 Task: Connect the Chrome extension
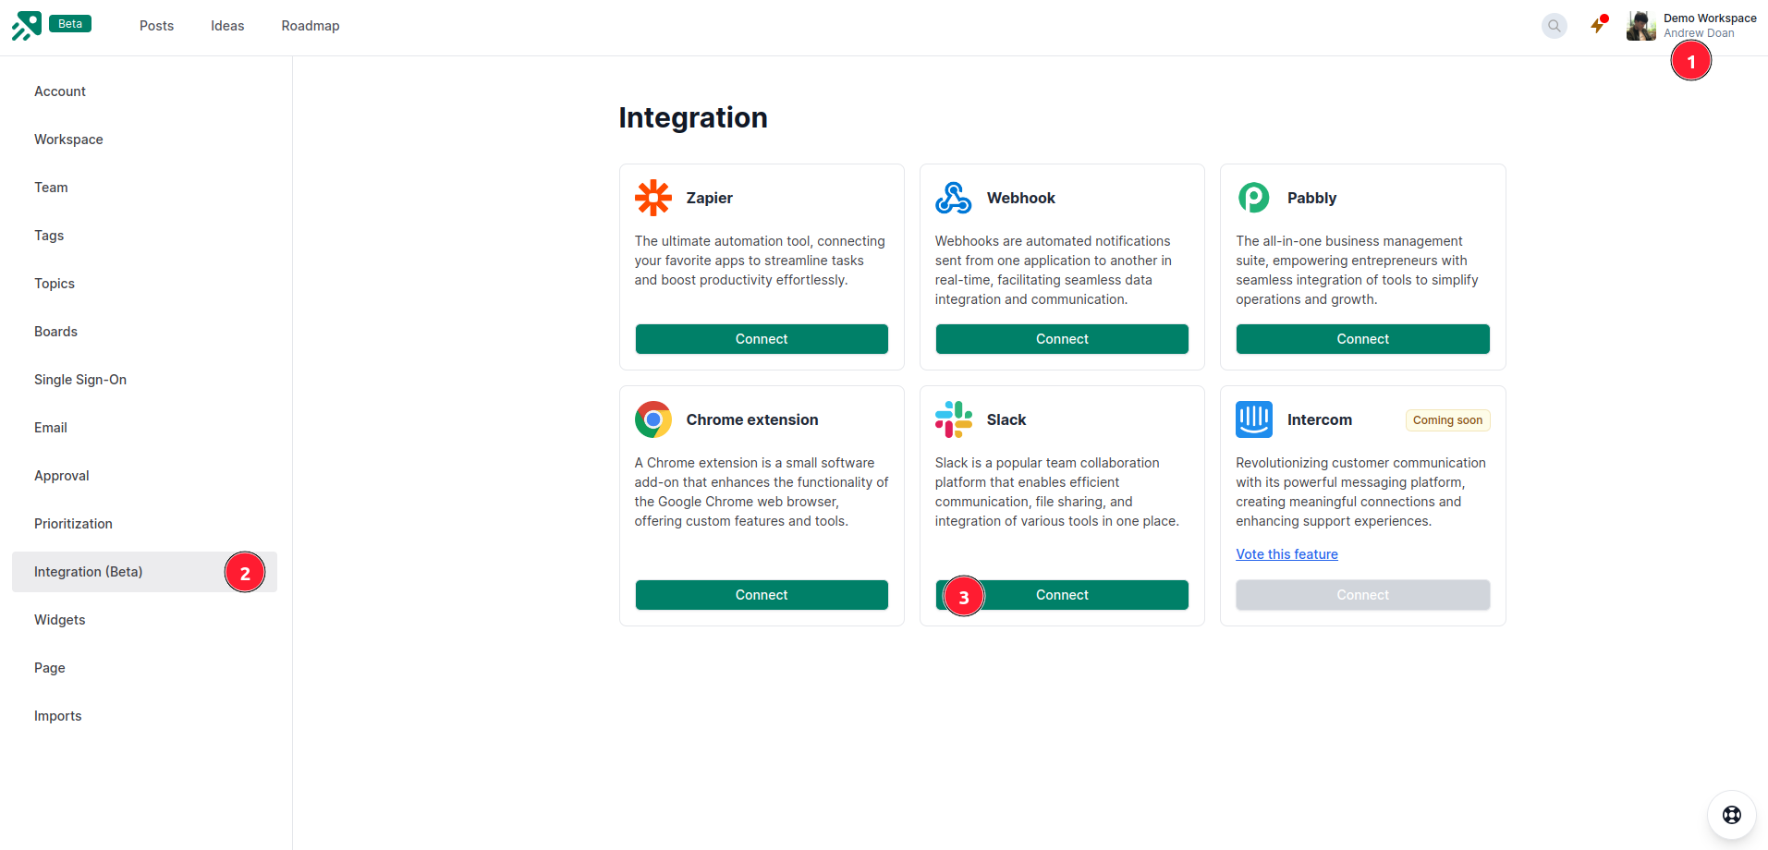(x=762, y=595)
